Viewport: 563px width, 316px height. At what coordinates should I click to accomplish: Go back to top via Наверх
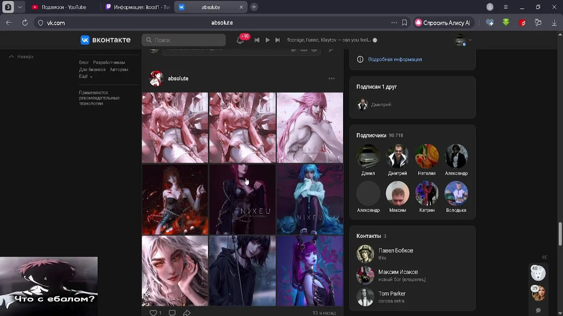pos(21,57)
